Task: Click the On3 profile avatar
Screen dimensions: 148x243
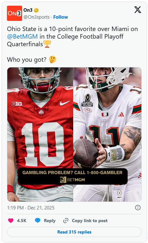Action: [15, 13]
